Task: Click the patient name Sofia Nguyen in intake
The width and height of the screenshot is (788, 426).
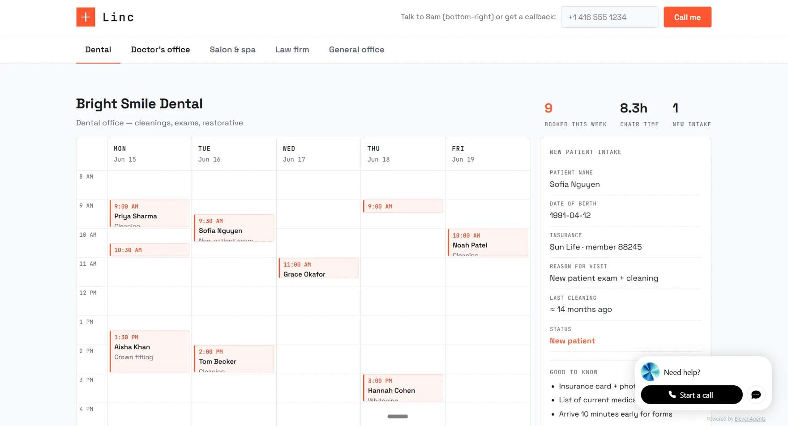Action: [574, 184]
